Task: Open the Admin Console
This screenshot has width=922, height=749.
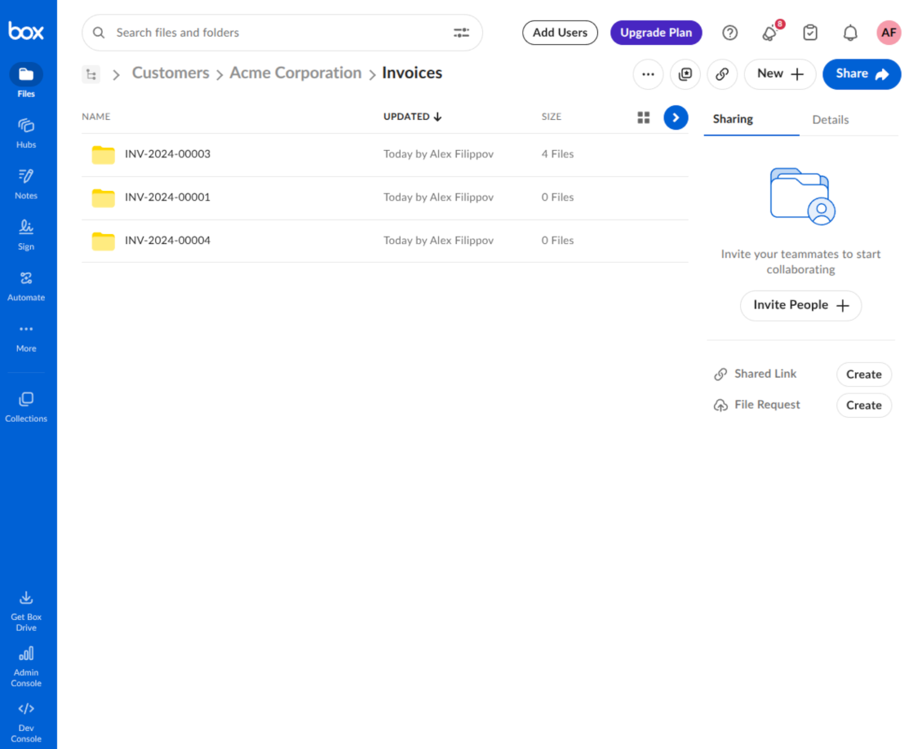Action: (x=26, y=667)
